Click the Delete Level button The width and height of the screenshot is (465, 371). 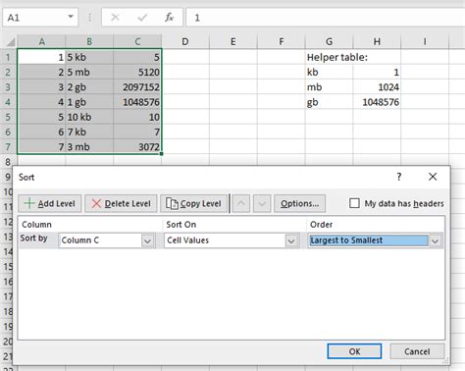[x=121, y=203]
